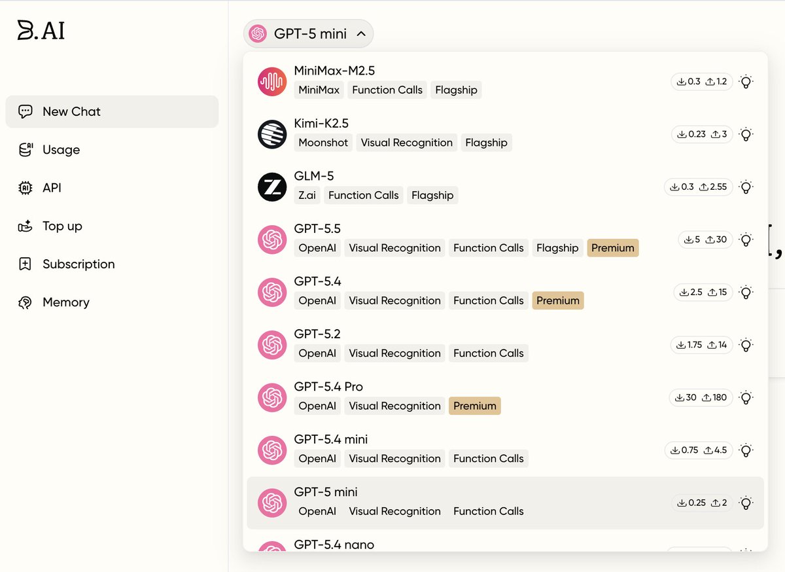The height and width of the screenshot is (572, 785).
Task: Click the lightbulb icon for GPT-5.2
Action: tap(746, 345)
